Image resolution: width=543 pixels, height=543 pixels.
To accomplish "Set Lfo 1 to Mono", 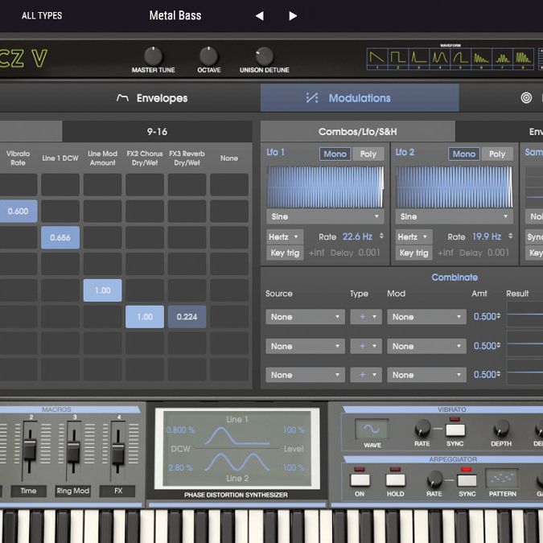I will click(335, 154).
